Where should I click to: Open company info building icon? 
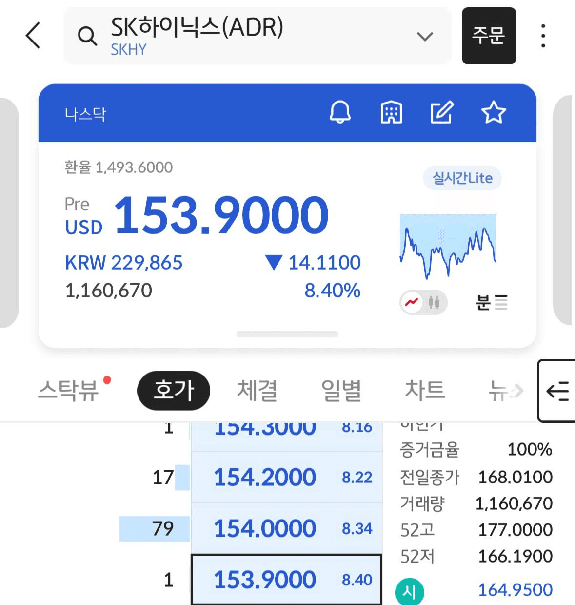coord(391,113)
